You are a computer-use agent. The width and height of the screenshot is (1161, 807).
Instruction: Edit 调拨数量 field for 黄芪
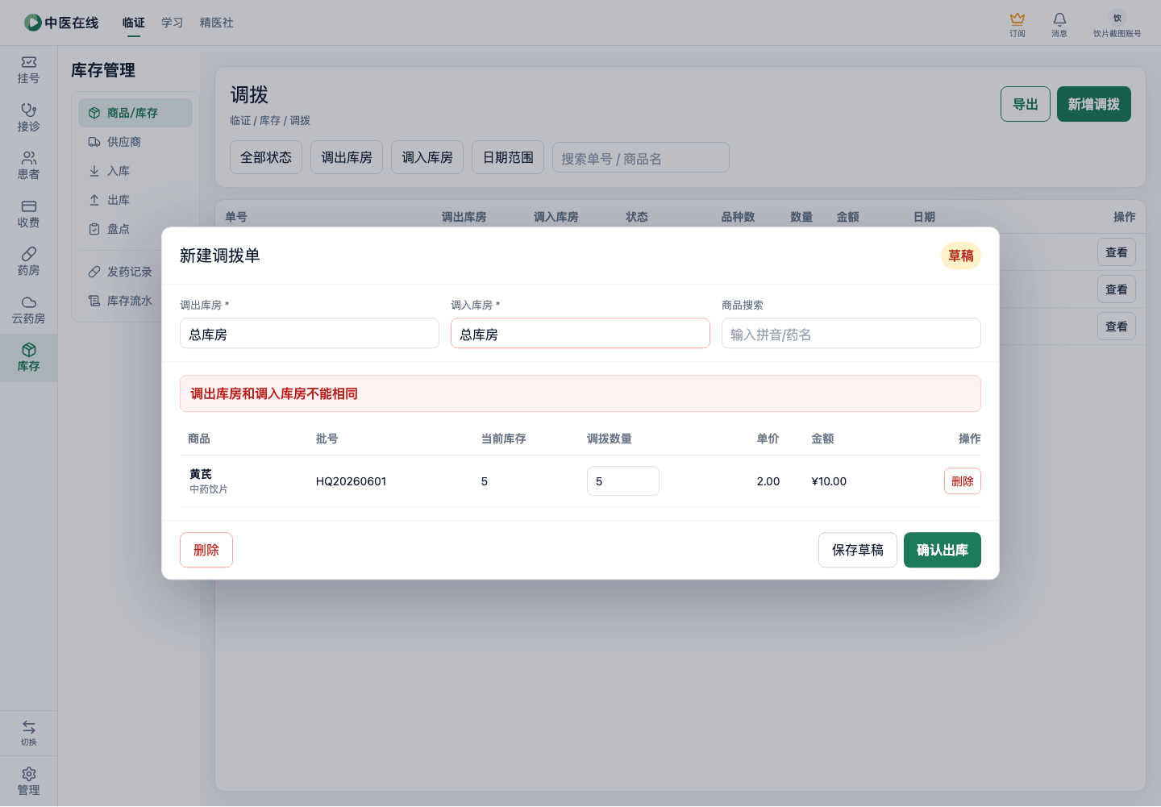coord(623,481)
